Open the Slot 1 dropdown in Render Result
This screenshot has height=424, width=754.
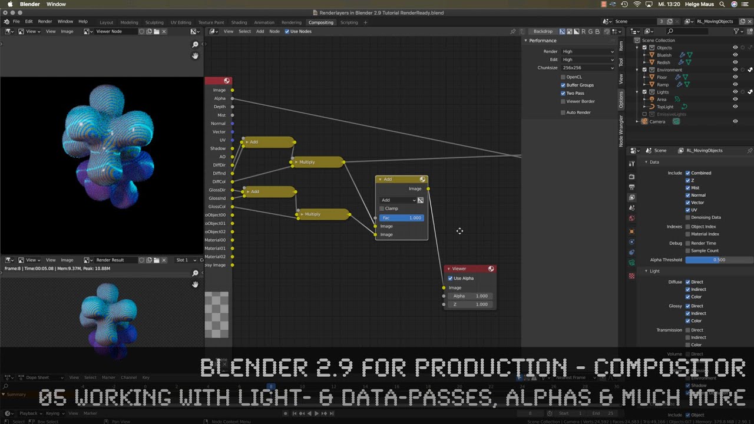click(186, 260)
